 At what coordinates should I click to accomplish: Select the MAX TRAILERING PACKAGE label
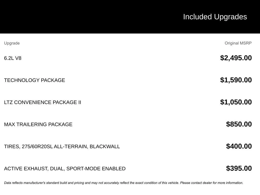click(38, 124)
